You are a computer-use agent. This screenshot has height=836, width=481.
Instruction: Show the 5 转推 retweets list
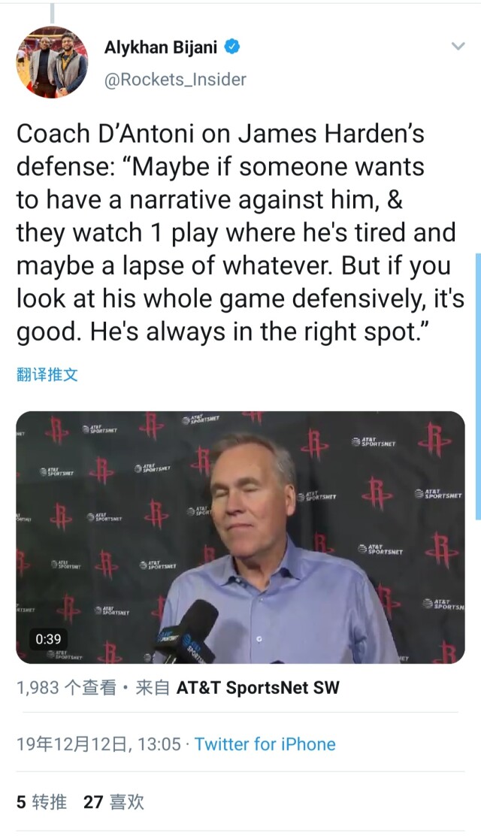tap(41, 801)
